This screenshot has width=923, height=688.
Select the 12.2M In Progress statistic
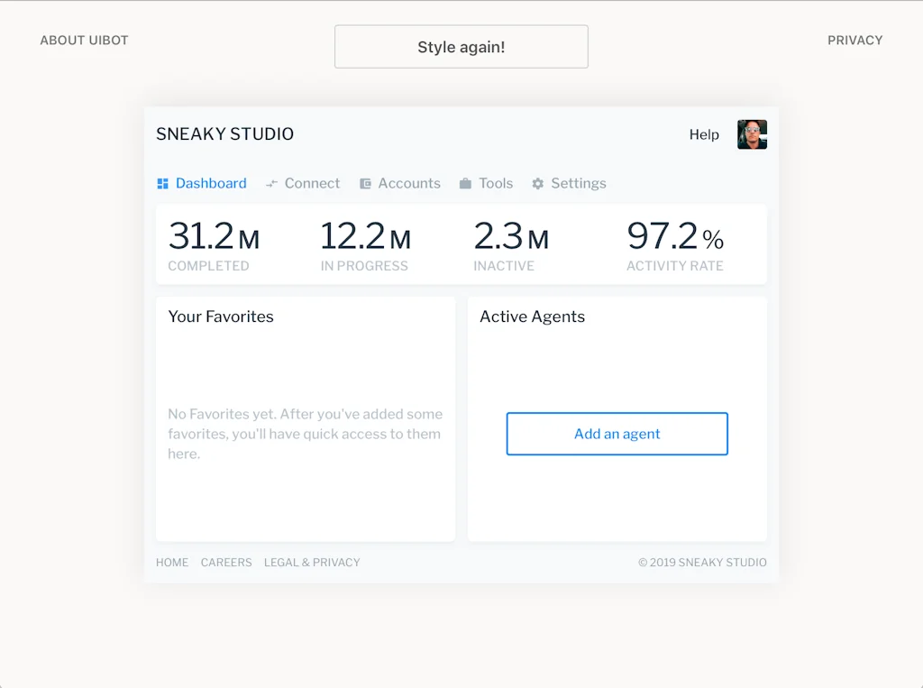[x=365, y=244]
